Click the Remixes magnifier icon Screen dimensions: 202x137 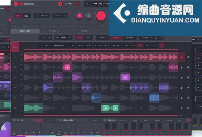point(105,120)
